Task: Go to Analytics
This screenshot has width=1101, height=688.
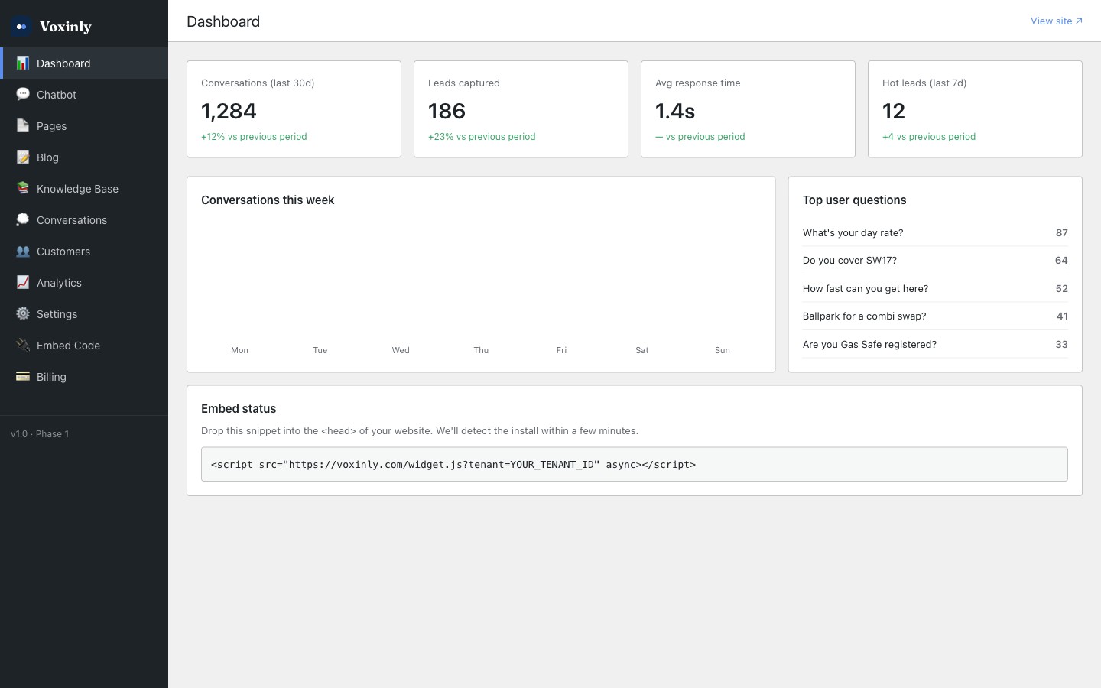Action: [x=84, y=283]
